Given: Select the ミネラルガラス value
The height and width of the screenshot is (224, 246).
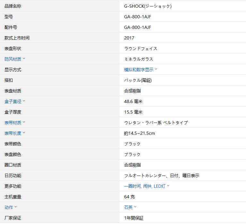Looking at the screenshot, I should coord(139,59).
